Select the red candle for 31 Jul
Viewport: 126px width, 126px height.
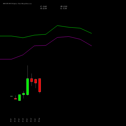pyautogui.click(x=36, y=81)
